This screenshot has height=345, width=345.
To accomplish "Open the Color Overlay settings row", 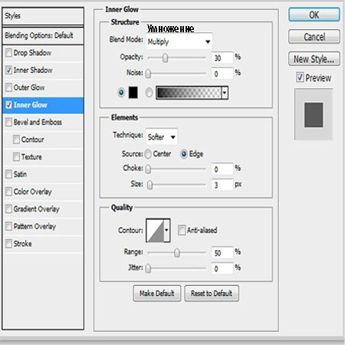I will pyautogui.click(x=43, y=192).
